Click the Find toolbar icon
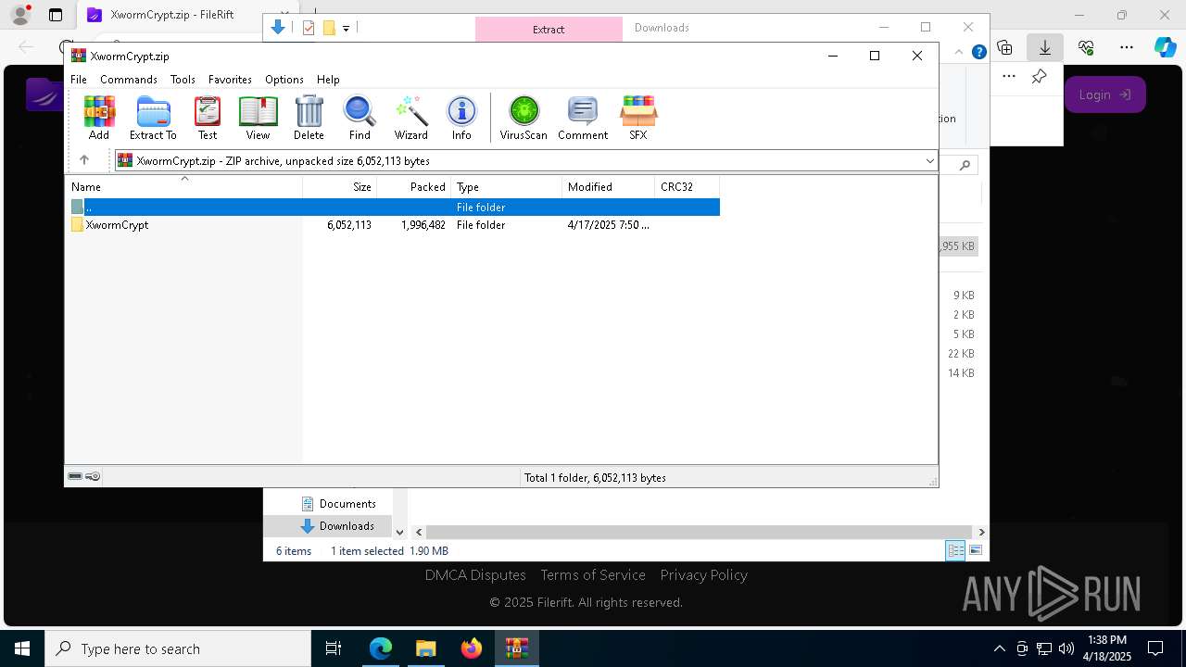Image resolution: width=1186 pixels, height=667 pixels. coord(360,118)
